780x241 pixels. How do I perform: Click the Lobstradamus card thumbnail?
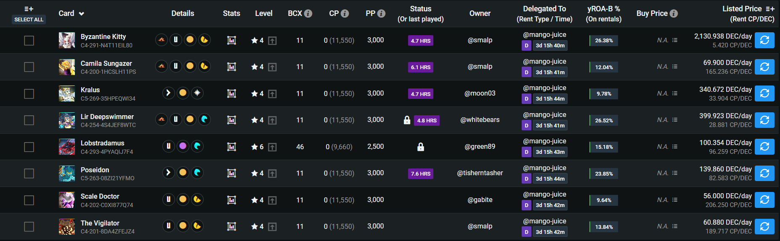[x=67, y=147]
